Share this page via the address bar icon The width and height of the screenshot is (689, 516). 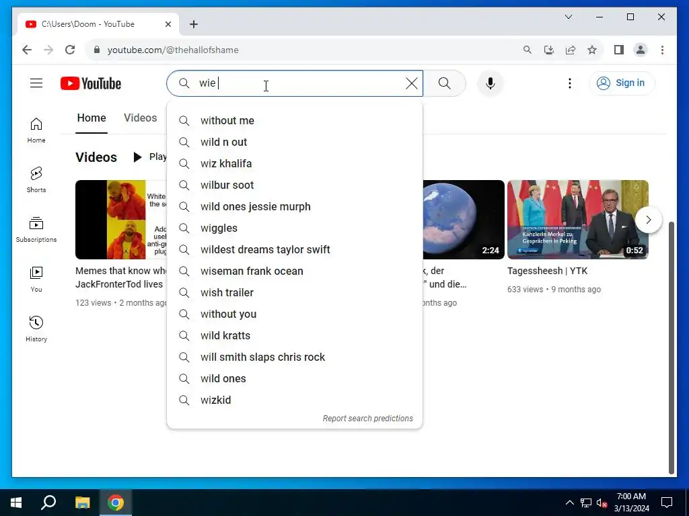click(x=571, y=50)
